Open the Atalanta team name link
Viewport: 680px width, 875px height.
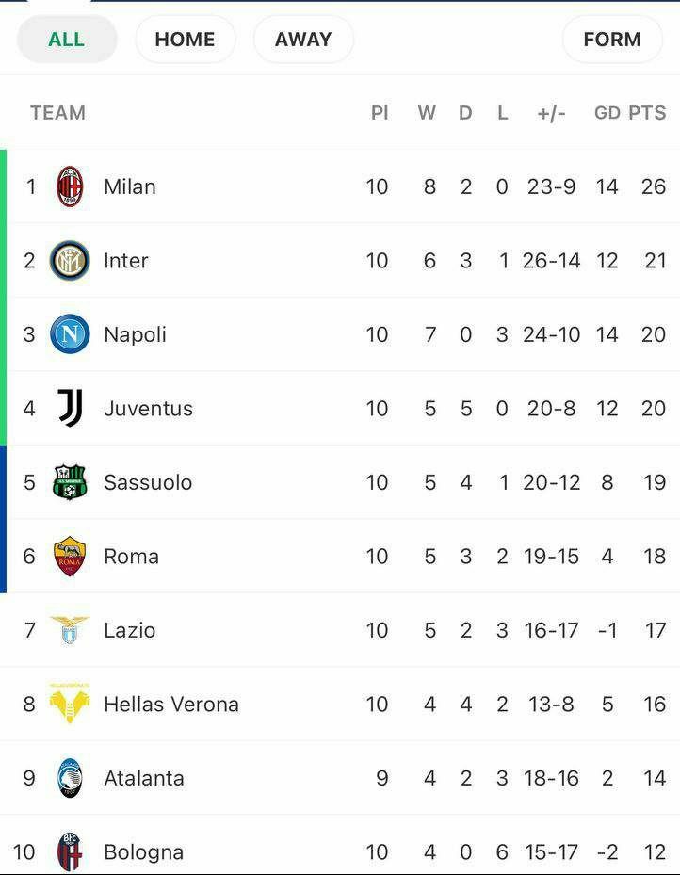144,778
